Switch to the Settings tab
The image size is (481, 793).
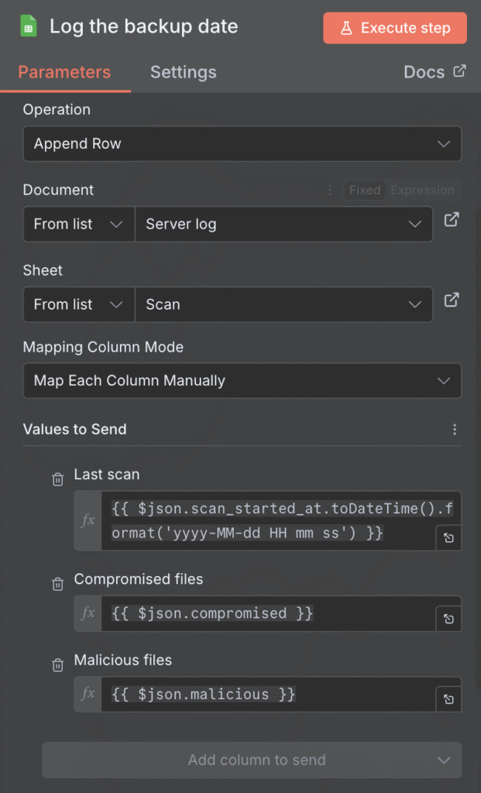tap(183, 72)
